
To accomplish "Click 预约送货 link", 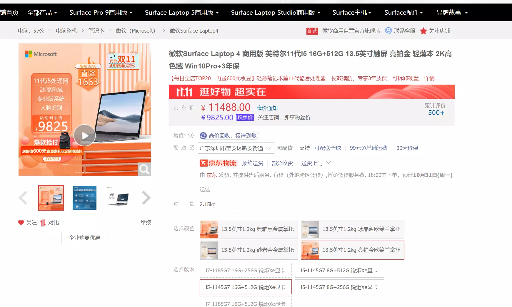I will pyautogui.click(x=253, y=163).
